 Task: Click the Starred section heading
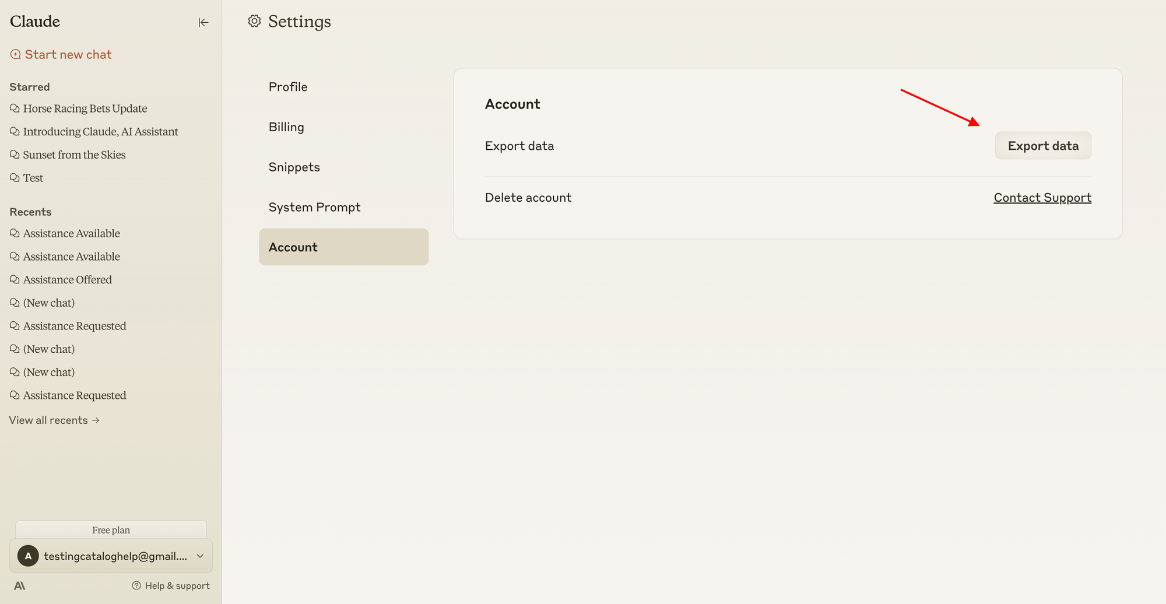coord(30,87)
